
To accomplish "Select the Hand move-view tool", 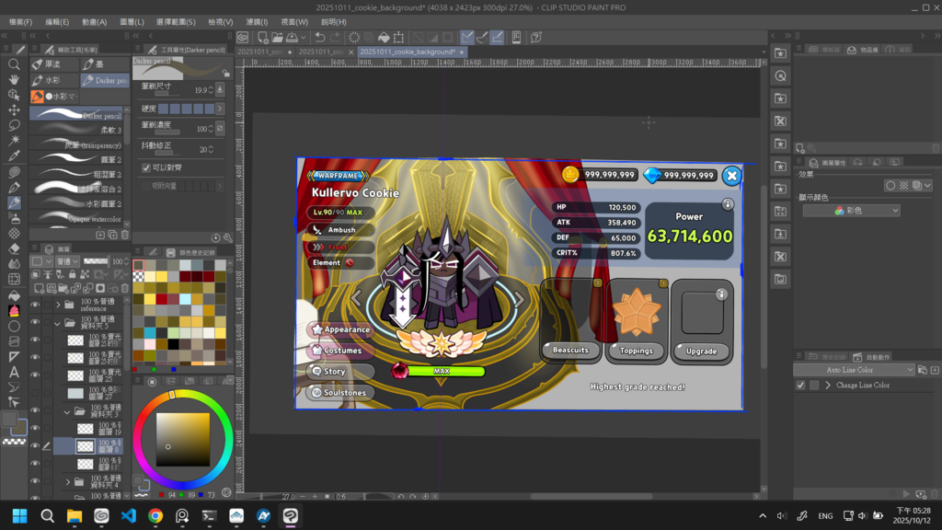I will pyautogui.click(x=14, y=80).
